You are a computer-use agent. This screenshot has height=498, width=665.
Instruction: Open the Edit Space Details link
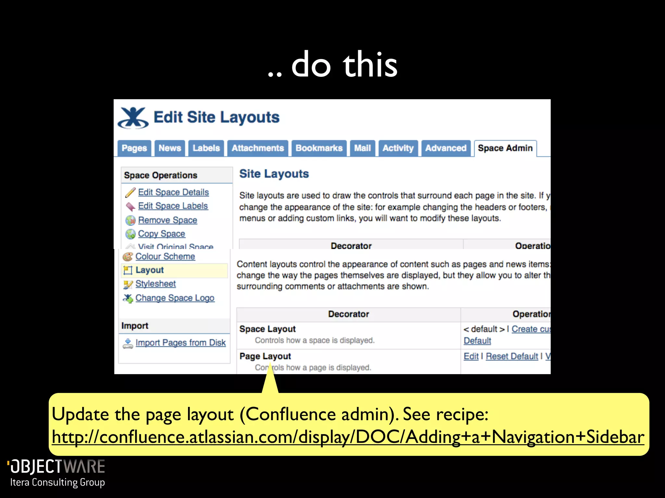pos(173,192)
